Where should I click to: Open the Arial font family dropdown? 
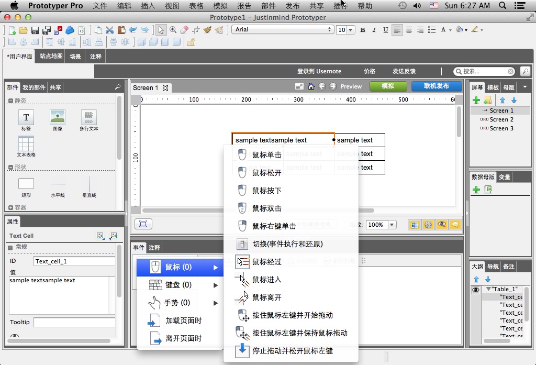click(282, 30)
